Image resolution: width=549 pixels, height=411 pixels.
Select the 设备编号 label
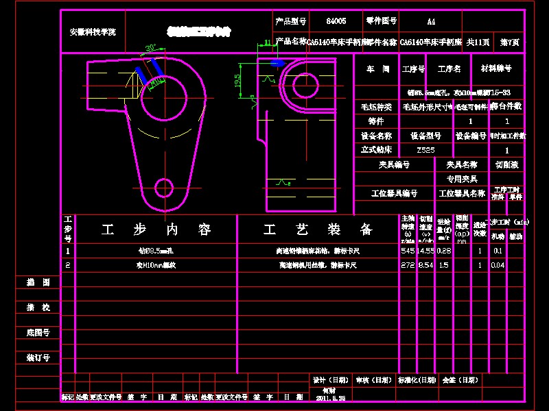[x=471, y=136]
